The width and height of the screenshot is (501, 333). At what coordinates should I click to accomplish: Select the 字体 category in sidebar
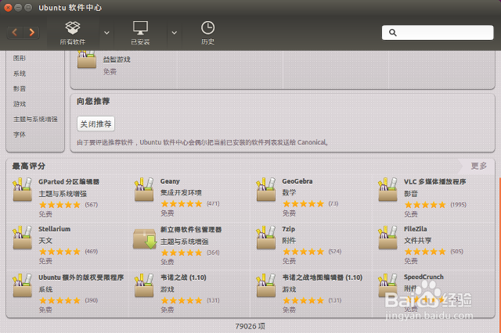(19, 134)
